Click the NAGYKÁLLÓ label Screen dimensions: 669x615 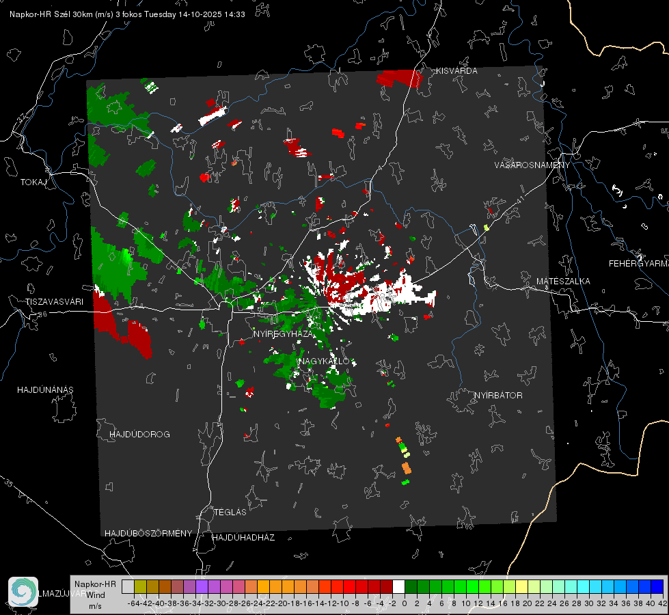[325, 361]
